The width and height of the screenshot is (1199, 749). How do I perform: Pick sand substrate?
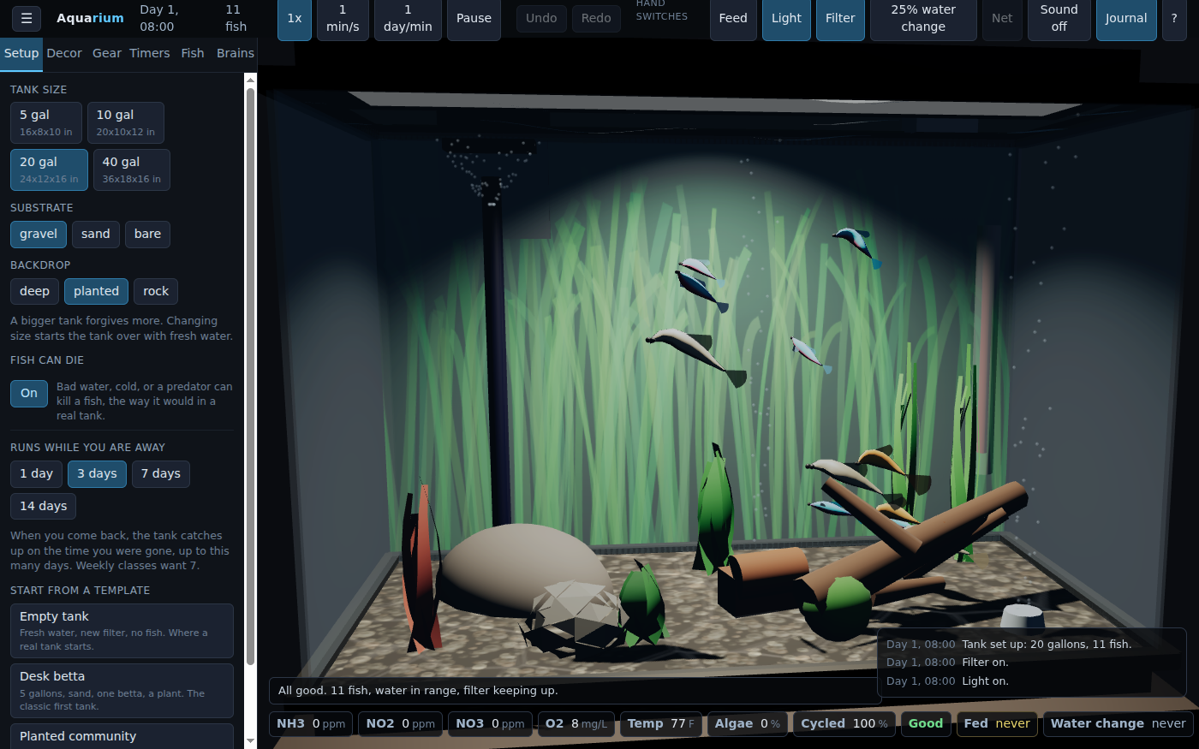pos(96,234)
